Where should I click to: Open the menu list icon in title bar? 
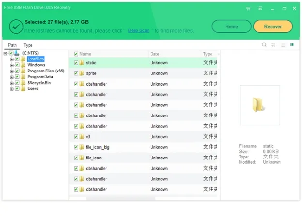[260, 8]
